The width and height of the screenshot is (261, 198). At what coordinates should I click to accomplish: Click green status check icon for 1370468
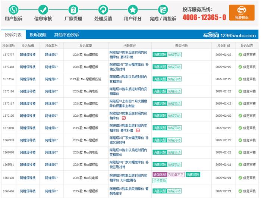click(240, 67)
